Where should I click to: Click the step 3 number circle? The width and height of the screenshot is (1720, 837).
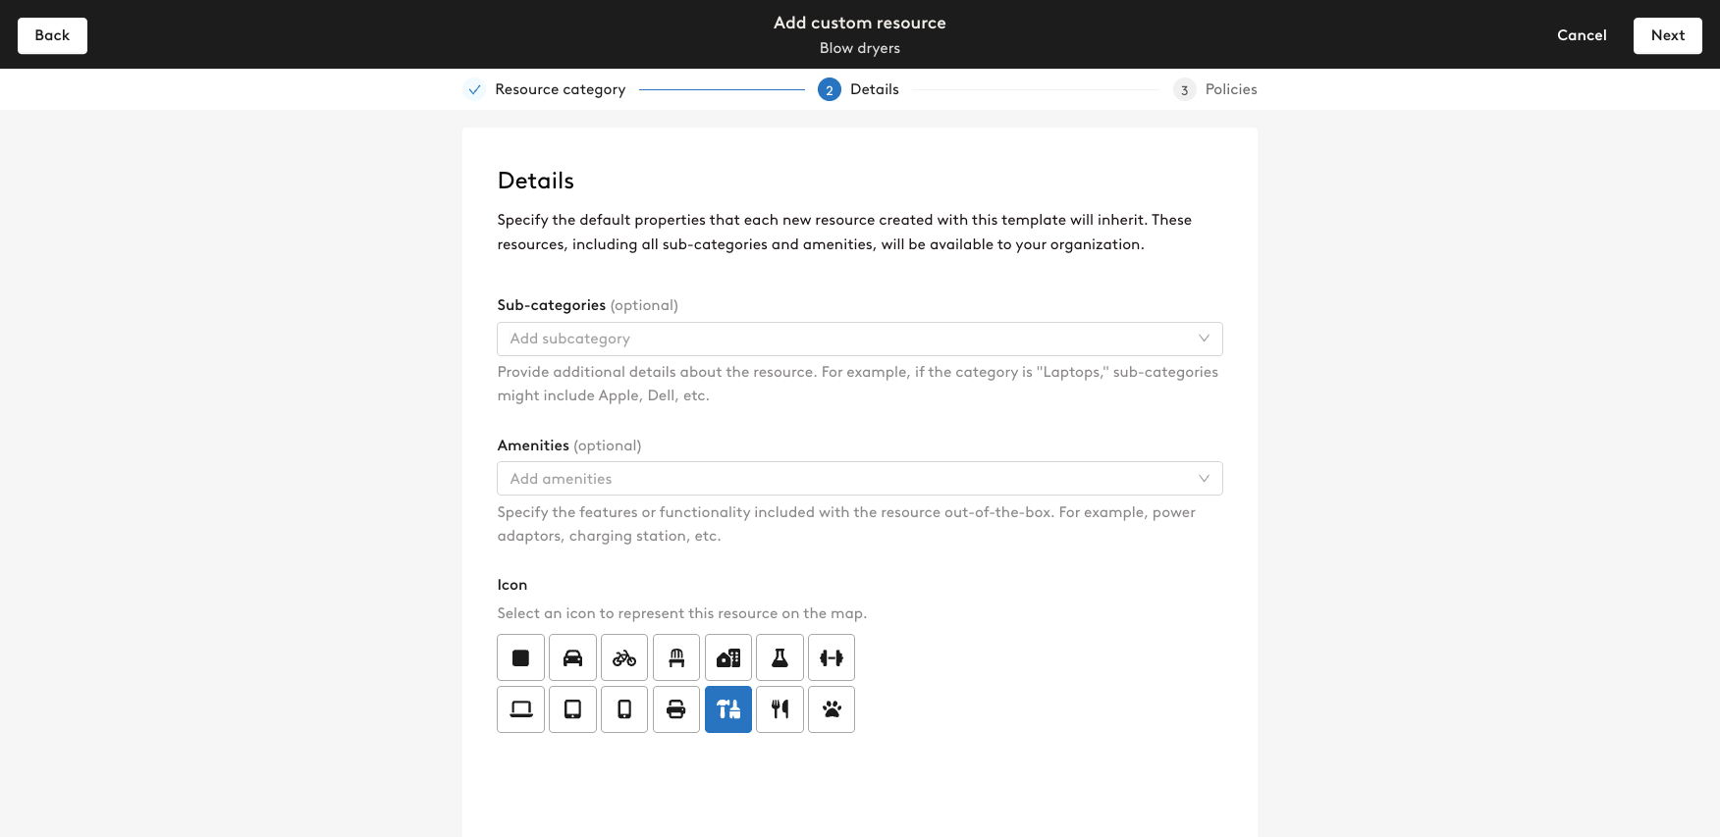(1185, 89)
